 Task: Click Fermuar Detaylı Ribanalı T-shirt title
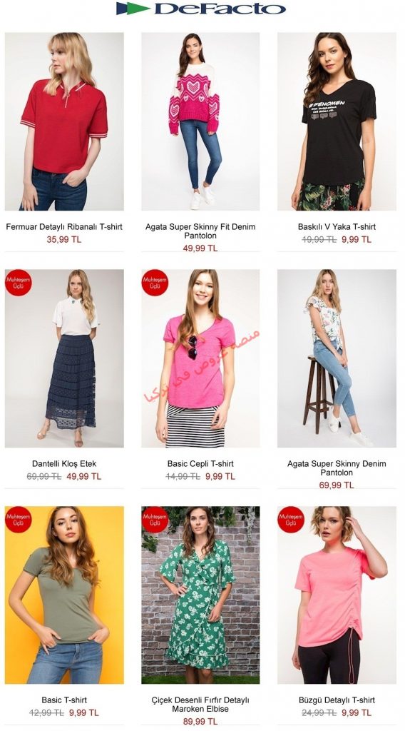(x=64, y=227)
